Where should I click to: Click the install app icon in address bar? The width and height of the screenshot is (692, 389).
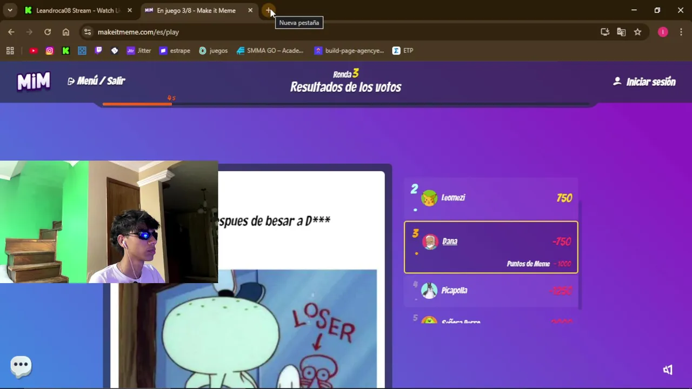click(605, 32)
